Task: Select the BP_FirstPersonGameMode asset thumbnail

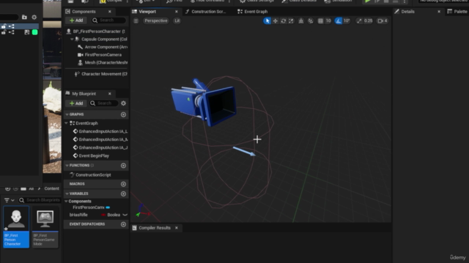Action: (45, 226)
